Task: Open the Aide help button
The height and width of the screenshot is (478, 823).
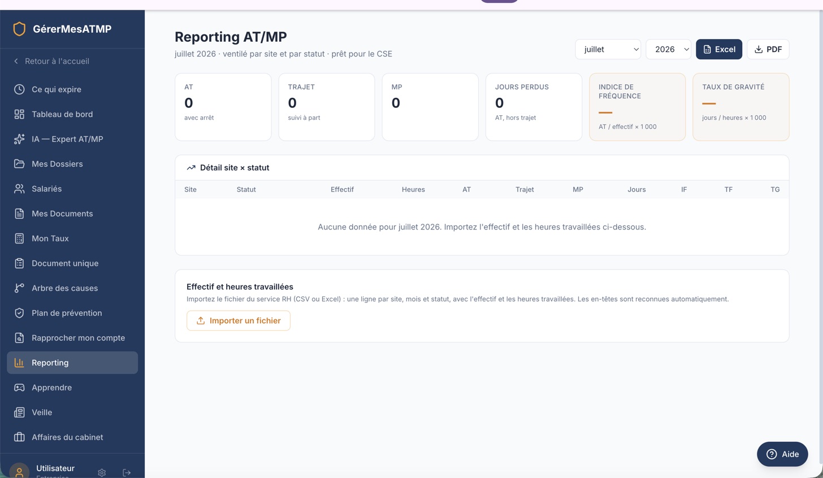Action: click(782, 454)
